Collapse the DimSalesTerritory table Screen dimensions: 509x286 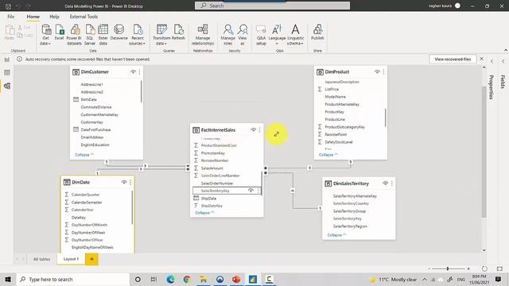(x=336, y=235)
